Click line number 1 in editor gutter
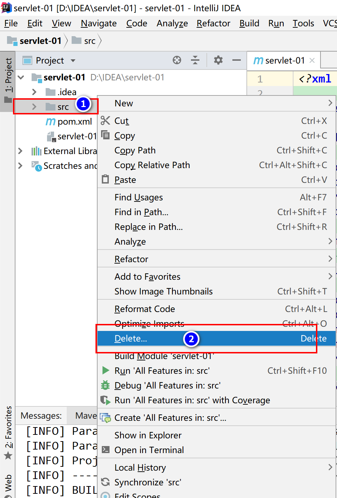 (260, 79)
